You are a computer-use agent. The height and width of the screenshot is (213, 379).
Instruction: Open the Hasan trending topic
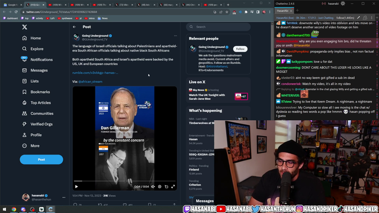click(x=200, y=140)
